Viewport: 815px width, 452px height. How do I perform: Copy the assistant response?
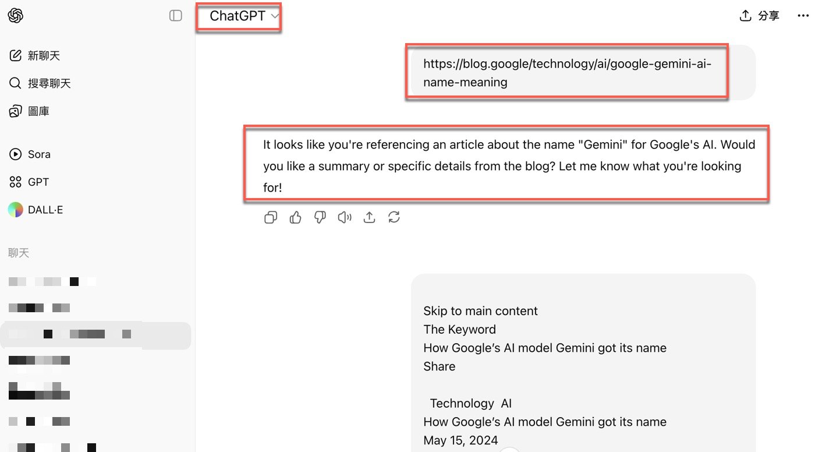[271, 218]
